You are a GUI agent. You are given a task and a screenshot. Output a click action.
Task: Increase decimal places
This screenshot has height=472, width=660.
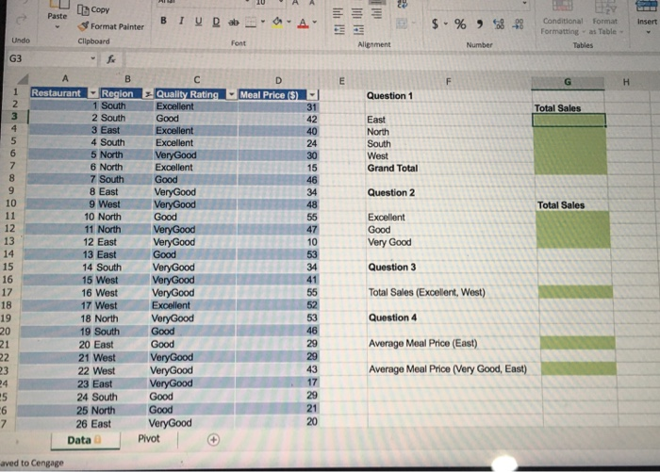tap(499, 24)
